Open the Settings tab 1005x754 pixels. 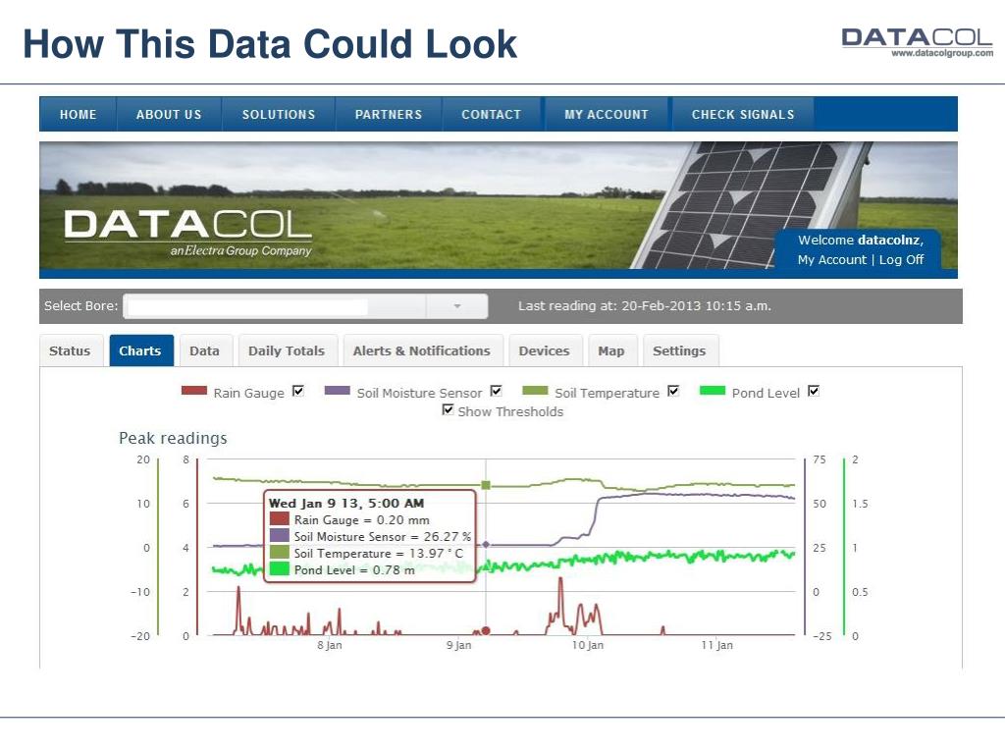(x=679, y=350)
